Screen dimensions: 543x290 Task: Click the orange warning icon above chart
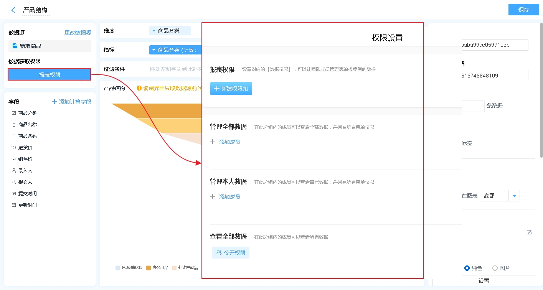tap(139, 88)
